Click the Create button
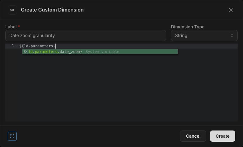 [x=222, y=136]
